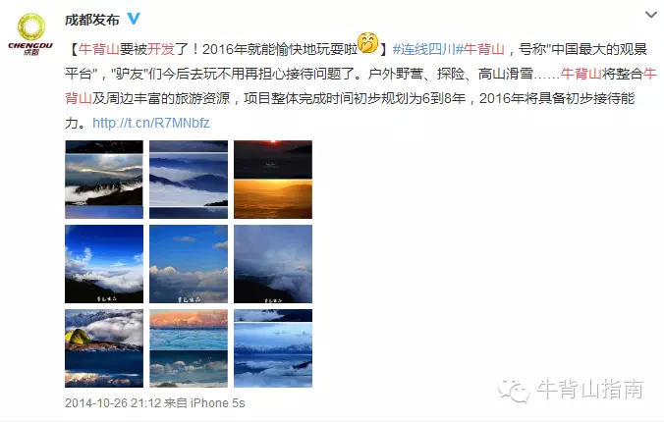Open center thumbnail of clouds under blue sky
The width and height of the screenshot is (664, 422).
coord(189,264)
